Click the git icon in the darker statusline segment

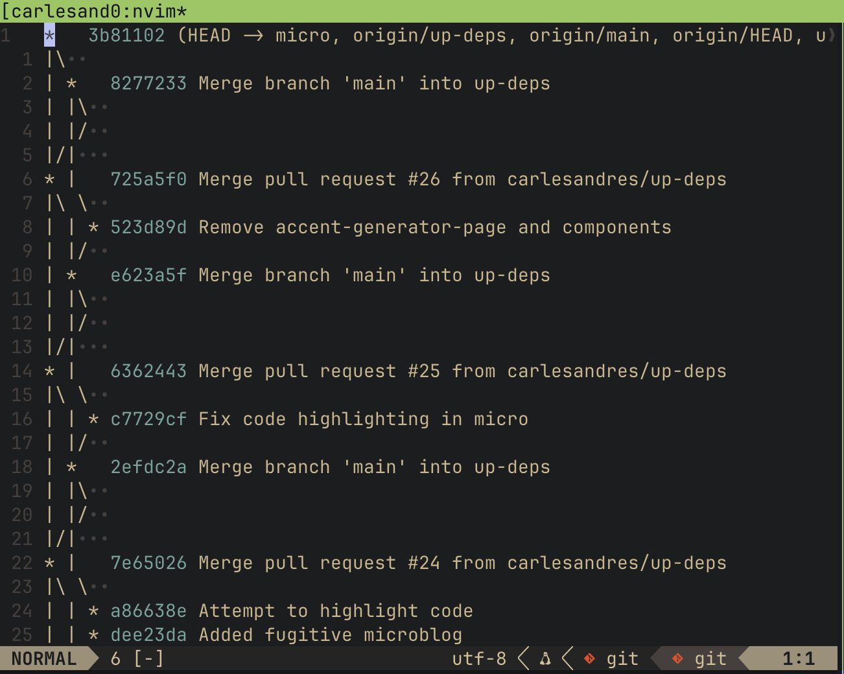point(677,659)
